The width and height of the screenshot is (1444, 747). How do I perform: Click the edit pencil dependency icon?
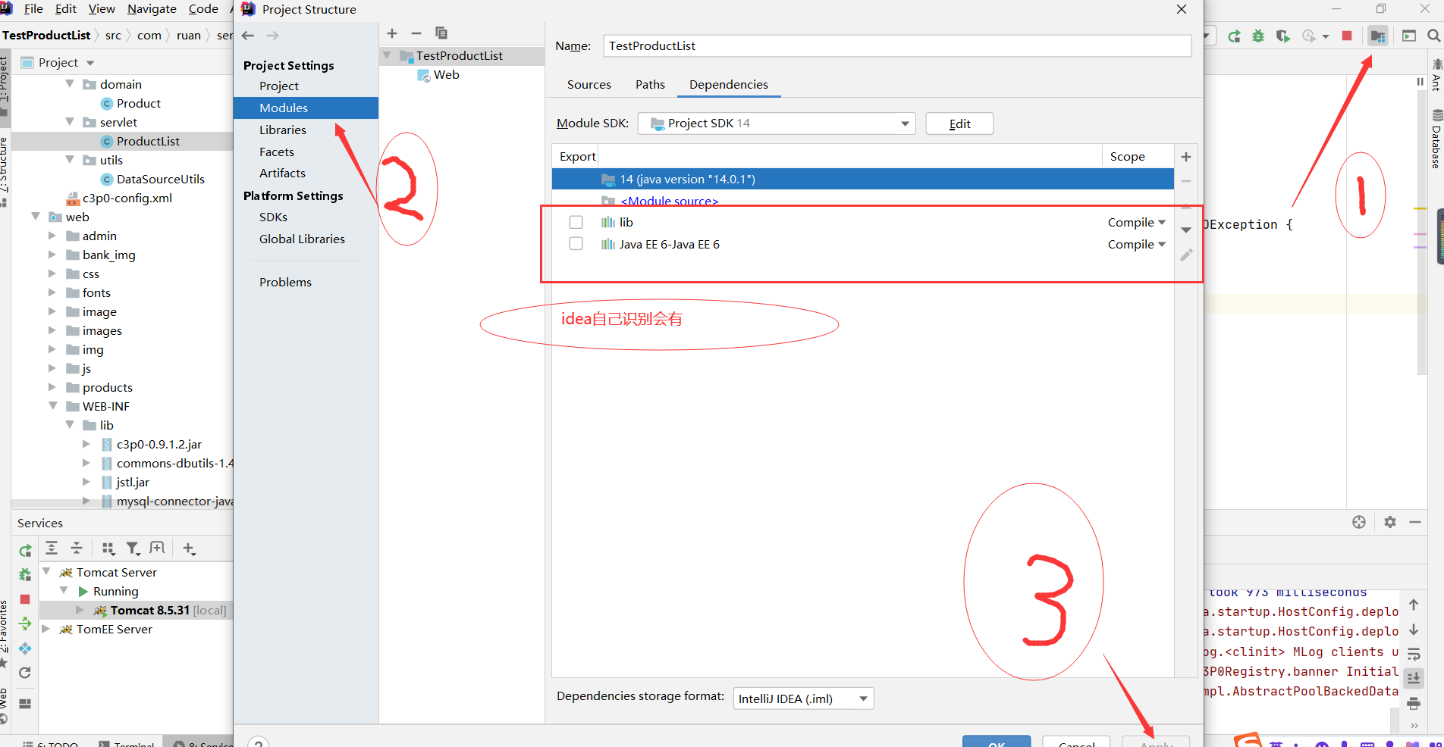(x=1186, y=255)
